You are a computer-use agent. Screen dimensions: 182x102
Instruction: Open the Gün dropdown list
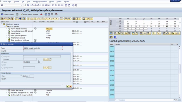21,76
